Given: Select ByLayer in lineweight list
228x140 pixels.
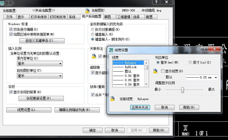Looking at the screenshot, I should [x=128, y=63].
